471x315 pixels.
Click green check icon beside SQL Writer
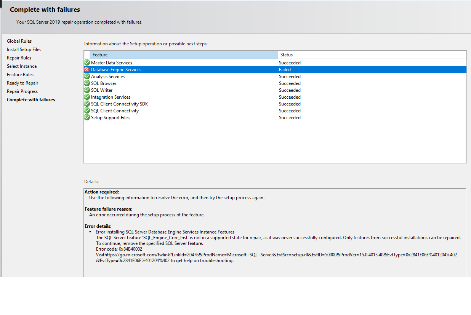(87, 90)
